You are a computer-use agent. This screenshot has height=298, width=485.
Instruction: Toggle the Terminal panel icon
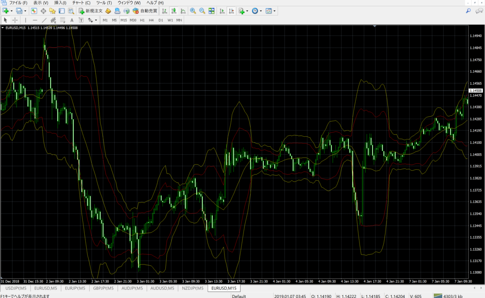coord(62,11)
